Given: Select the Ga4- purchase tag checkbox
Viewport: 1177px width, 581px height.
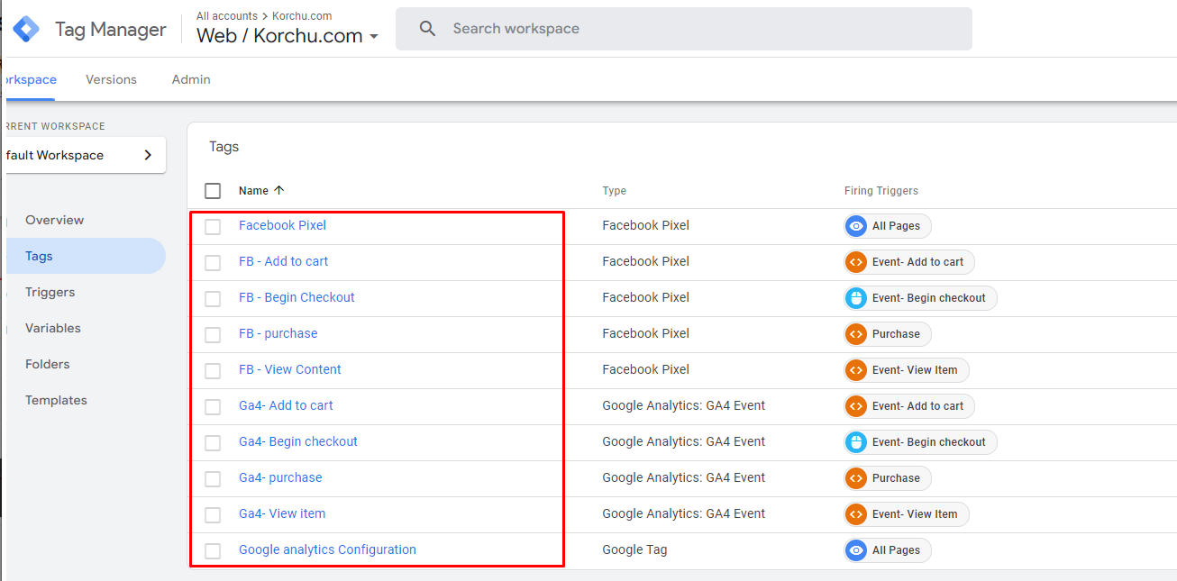Looking at the screenshot, I should pyautogui.click(x=213, y=479).
